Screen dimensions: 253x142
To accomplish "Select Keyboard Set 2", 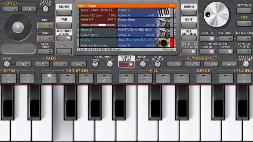I will [x=193, y=64].
